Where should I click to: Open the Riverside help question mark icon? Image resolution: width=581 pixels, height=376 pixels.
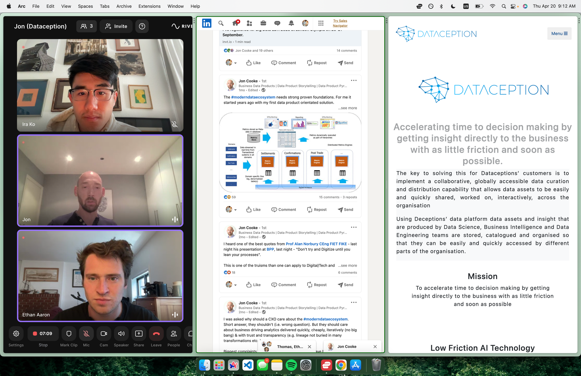click(142, 26)
